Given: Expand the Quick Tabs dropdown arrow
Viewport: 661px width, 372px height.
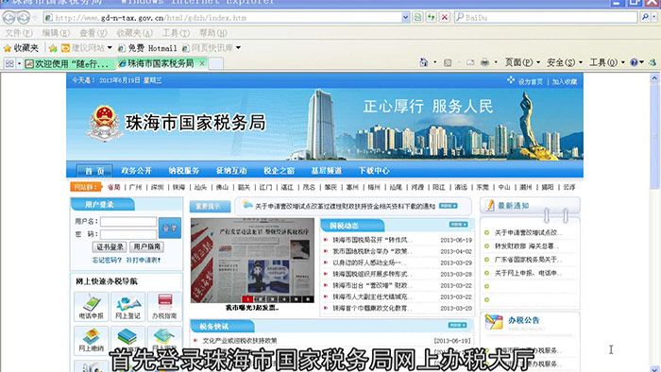Looking at the screenshot, I should 19,63.
